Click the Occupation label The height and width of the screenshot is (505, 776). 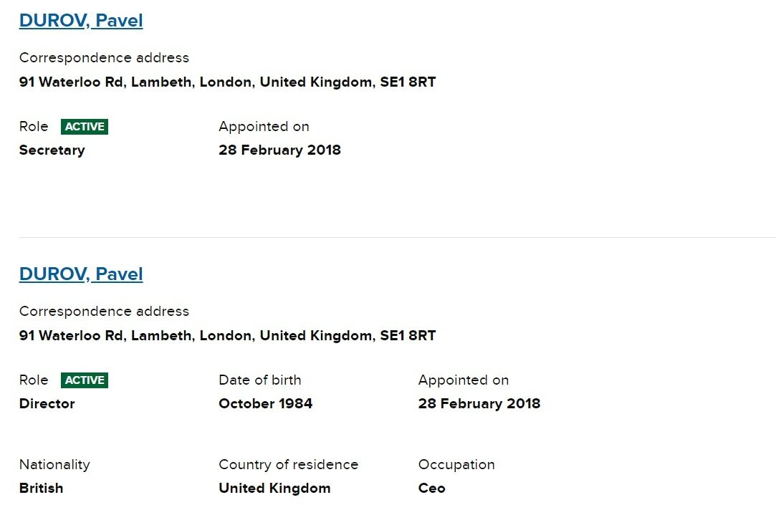tap(456, 464)
